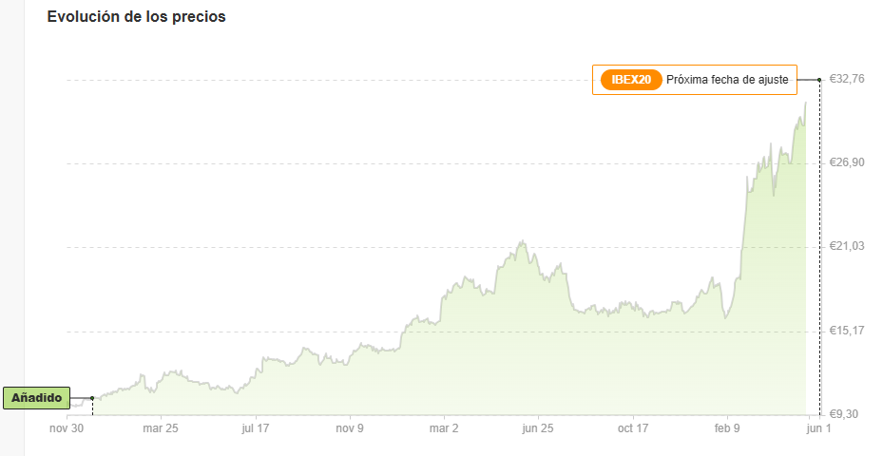Screen dimensions: 883x456
Task: Click the €15,17 price label
Action: [846, 330]
